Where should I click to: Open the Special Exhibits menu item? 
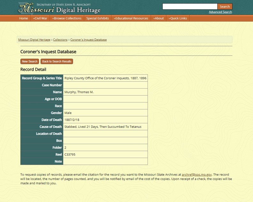click(x=97, y=18)
